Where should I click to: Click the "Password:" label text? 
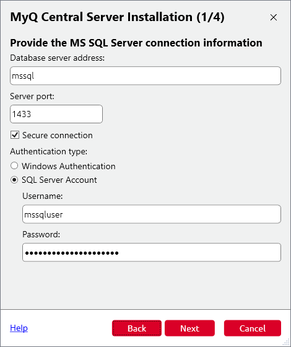[x=41, y=234]
